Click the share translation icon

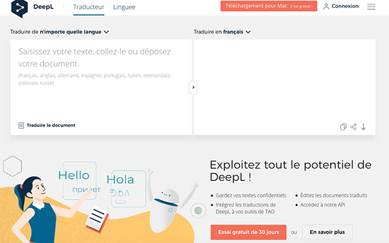(353, 127)
